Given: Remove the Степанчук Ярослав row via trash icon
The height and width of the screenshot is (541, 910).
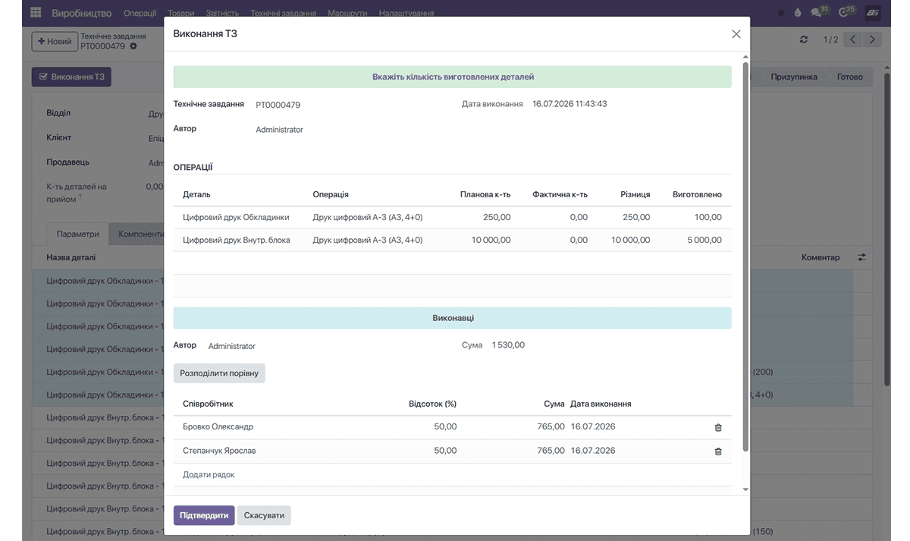Looking at the screenshot, I should 718,451.
